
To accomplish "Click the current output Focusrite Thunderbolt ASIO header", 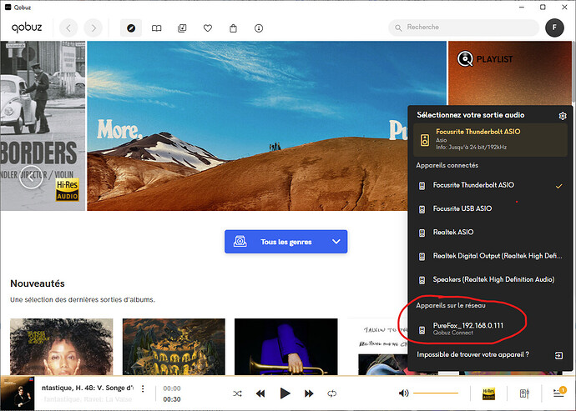I will [490, 139].
